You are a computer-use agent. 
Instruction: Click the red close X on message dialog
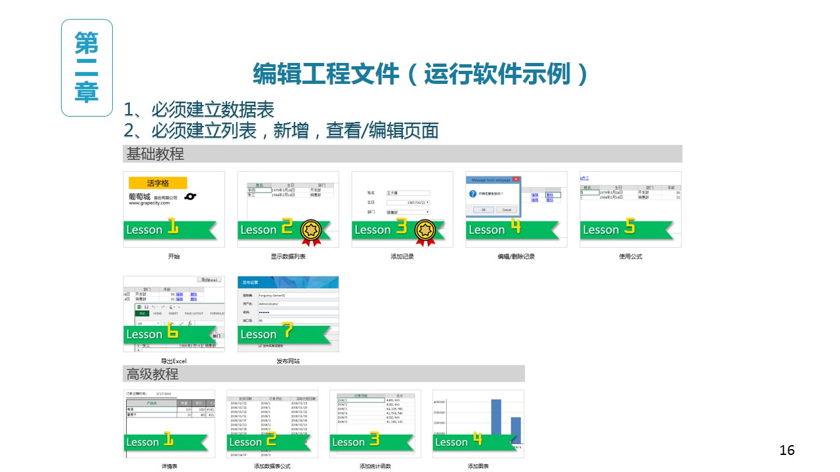(516, 179)
